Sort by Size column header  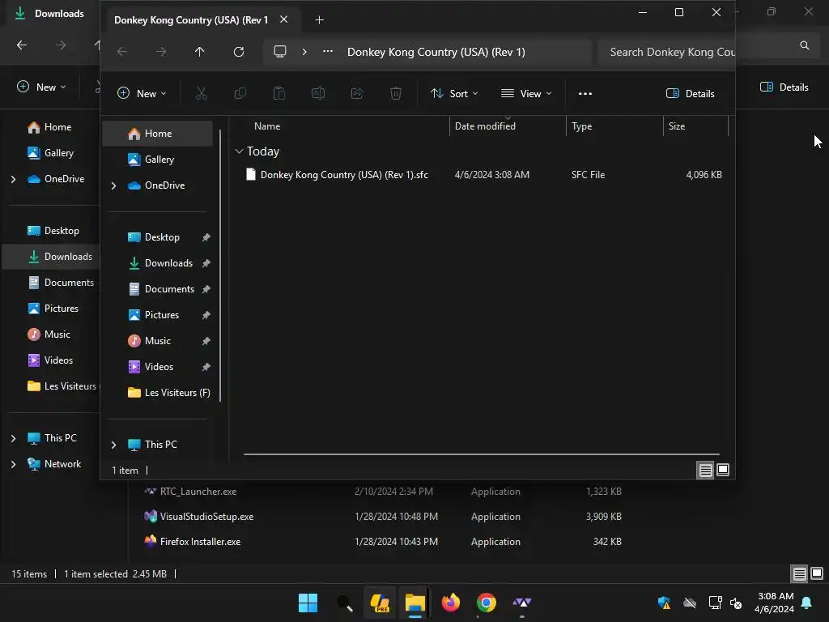[695, 126]
